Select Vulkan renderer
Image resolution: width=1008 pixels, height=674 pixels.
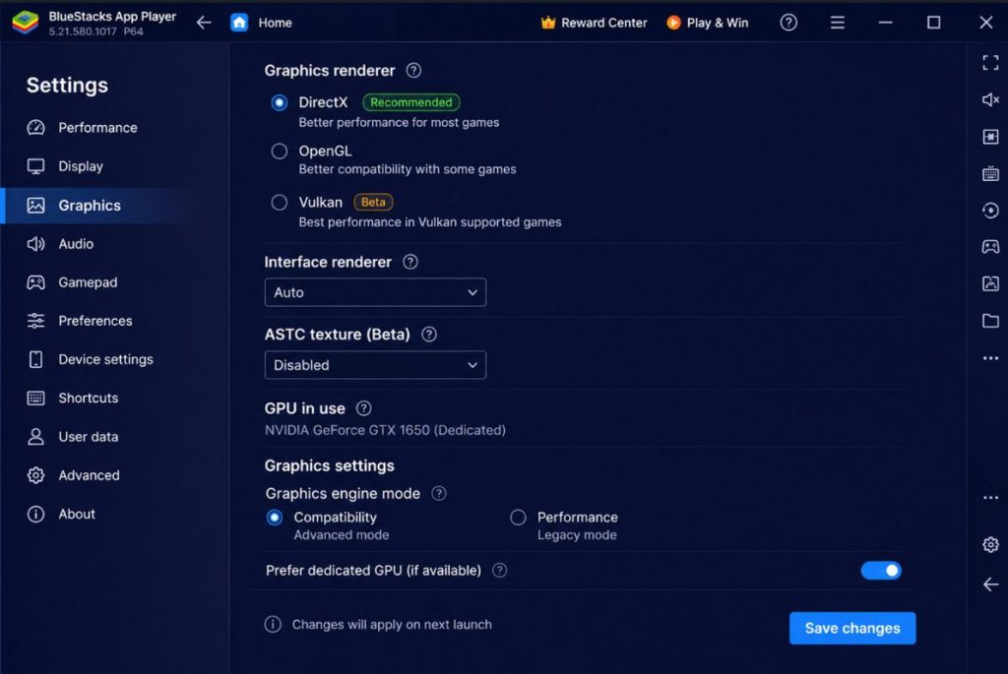click(279, 203)
